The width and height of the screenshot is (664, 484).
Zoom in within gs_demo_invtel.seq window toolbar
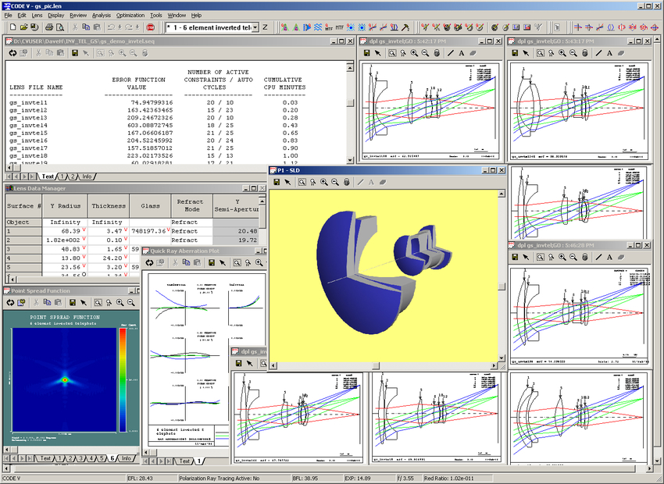click(123, 53)
